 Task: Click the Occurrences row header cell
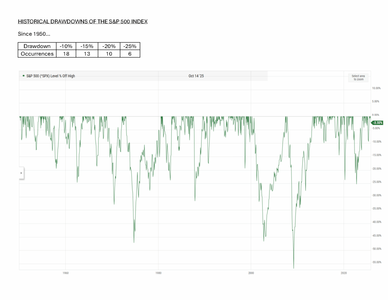click(x=37, y=54)
